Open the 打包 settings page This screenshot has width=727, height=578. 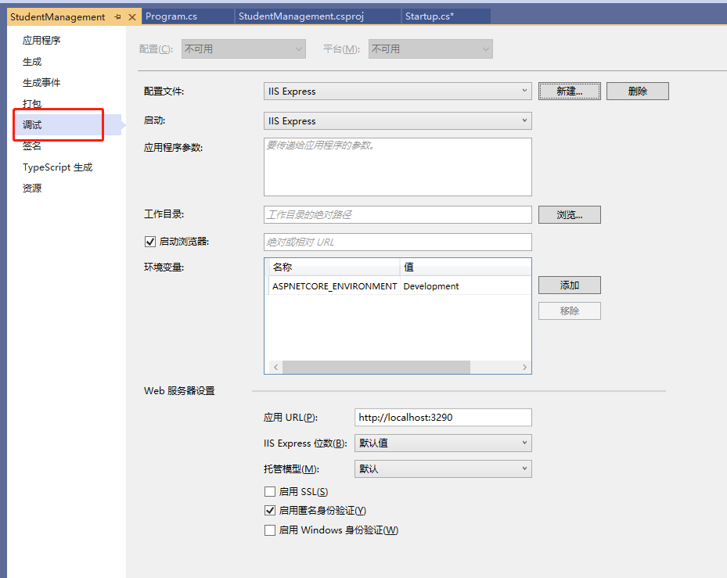[x=32, y=103]
